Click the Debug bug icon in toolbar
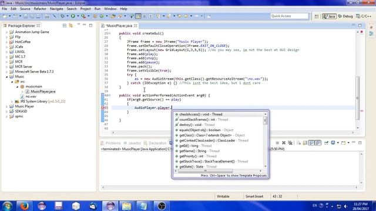 pyautogui.click(x=63, y=16)
